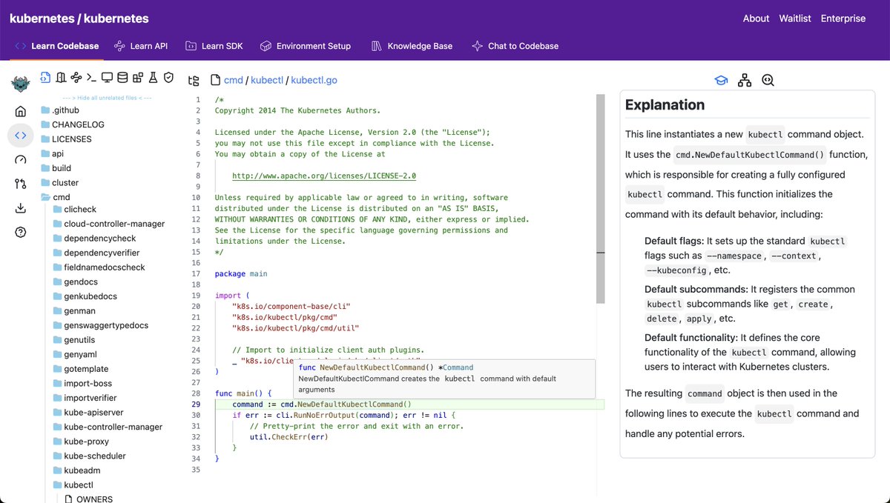Expand the kube-apiserver folder

coord(88,413)
